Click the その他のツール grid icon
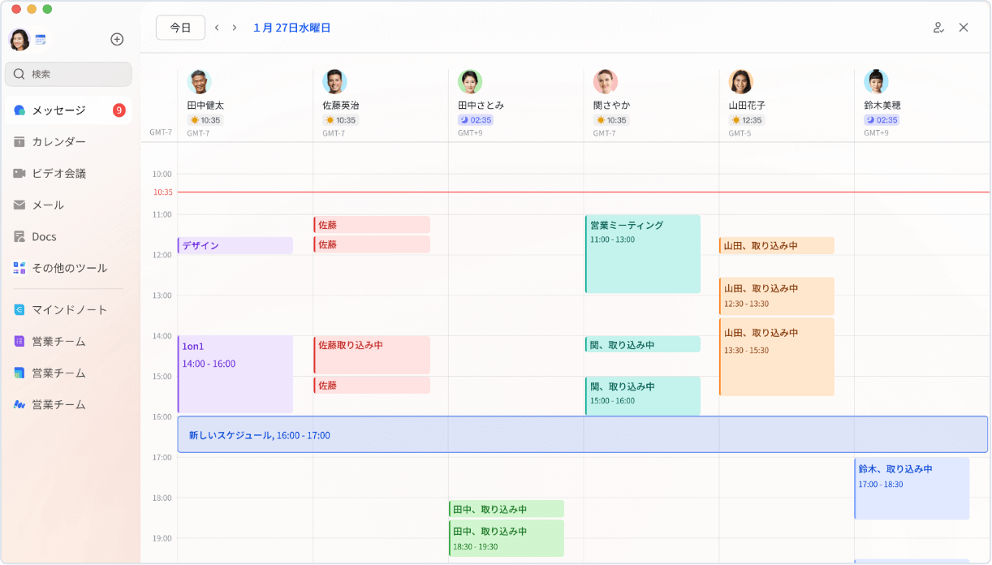 [x=19, y=268]
